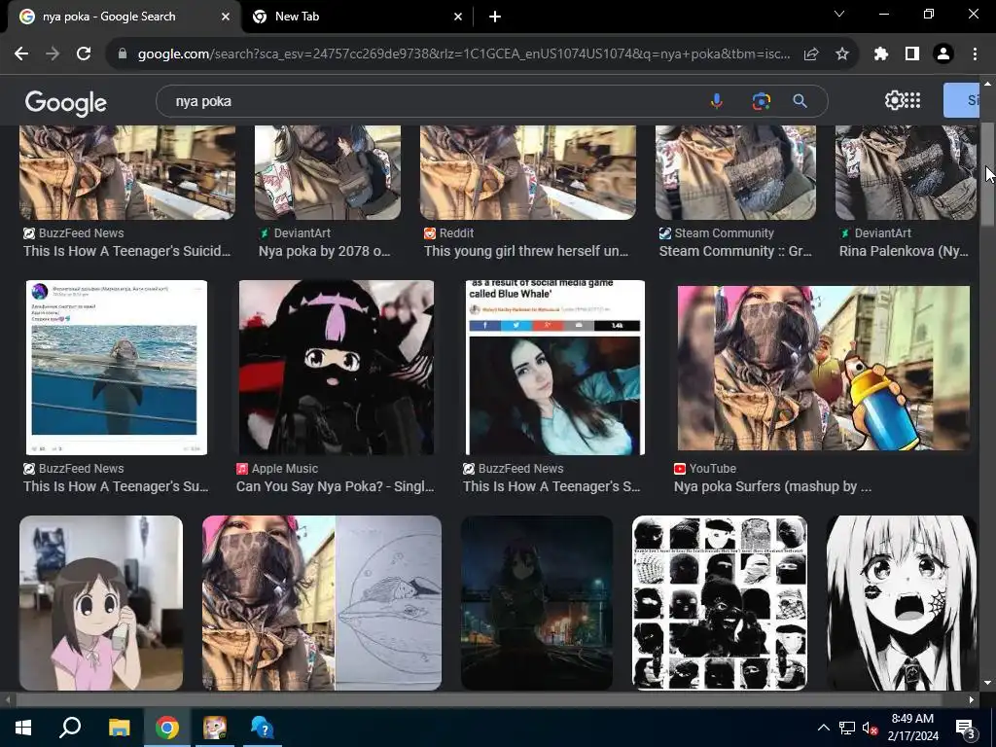Open the notification center icon
Screen dimensions: 996x747
(x=966, y=728)
